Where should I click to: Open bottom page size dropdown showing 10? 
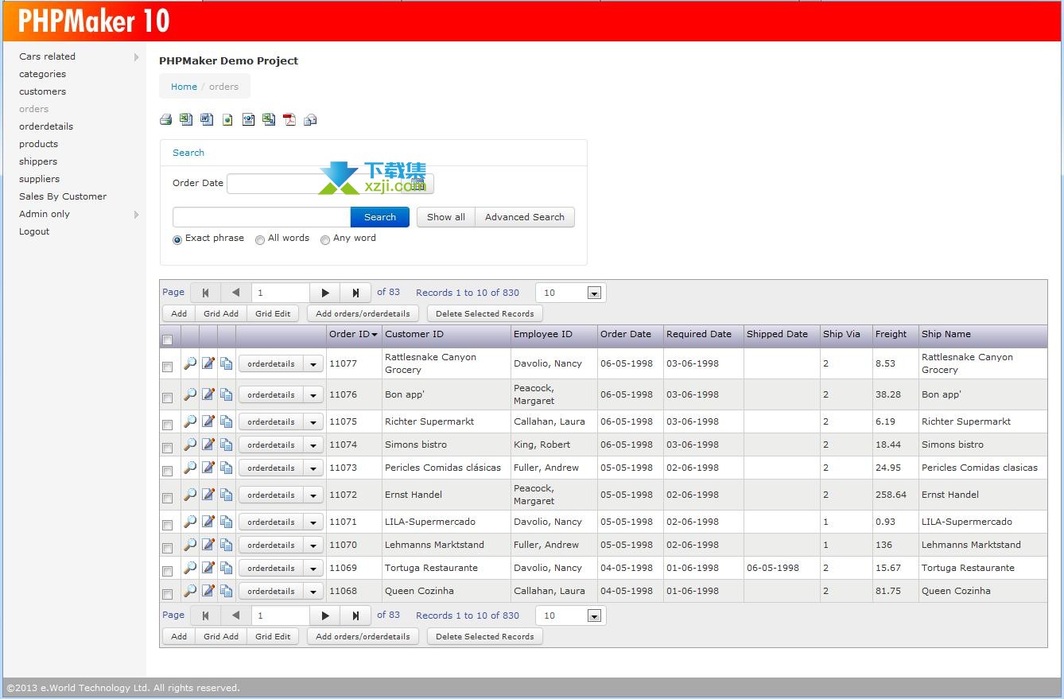tap(571, 616)
